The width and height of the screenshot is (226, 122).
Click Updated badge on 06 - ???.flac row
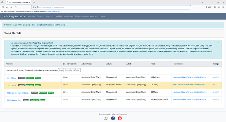coord(21,78)
